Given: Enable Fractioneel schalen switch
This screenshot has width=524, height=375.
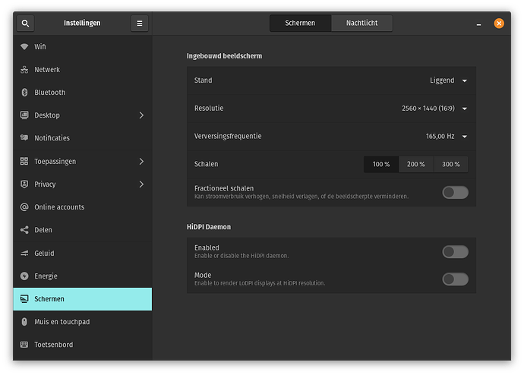Looking at the screenshot, I should pos(455,192).
